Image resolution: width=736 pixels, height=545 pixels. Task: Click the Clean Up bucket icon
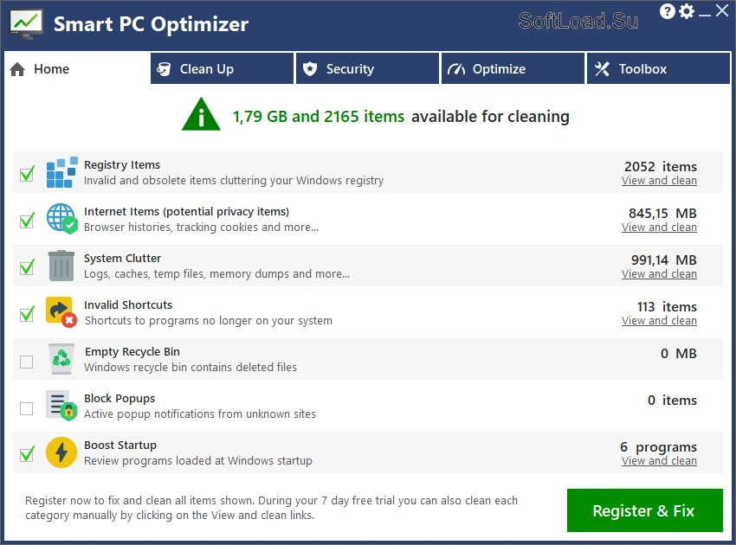pos(164,69)
